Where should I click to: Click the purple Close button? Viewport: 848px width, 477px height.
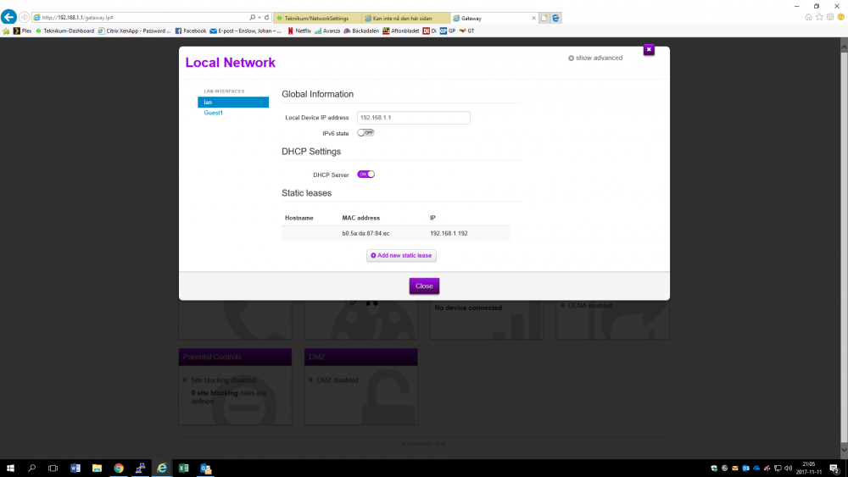(424, 286)
